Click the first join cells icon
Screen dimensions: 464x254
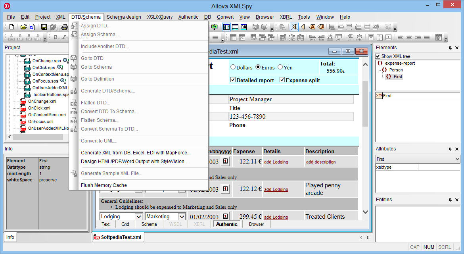(313, 37)
